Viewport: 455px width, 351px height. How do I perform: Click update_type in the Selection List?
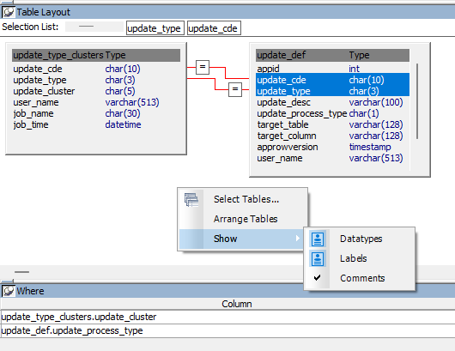[155, 28]
